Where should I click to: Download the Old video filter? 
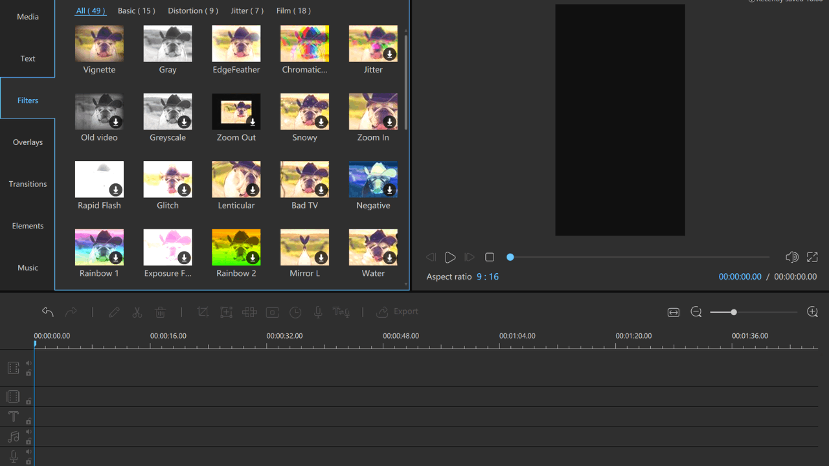[116, 122]
